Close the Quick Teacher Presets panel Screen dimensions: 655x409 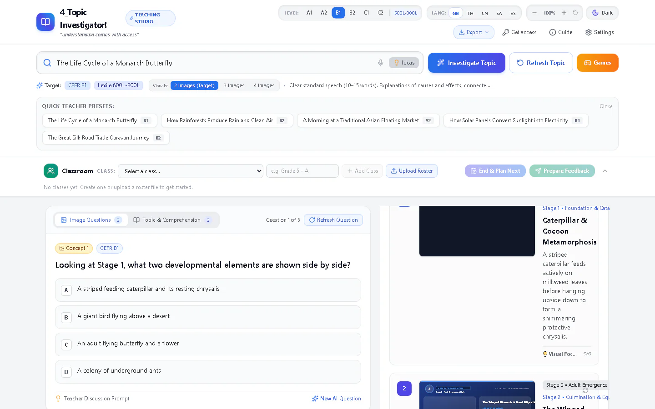(x=606, y=106)
